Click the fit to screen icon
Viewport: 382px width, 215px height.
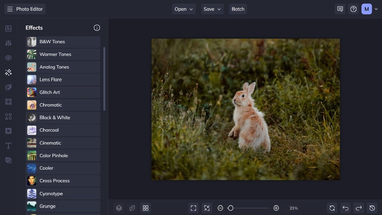coord(193,208)
